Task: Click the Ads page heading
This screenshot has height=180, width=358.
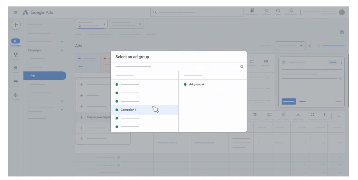Action: (x=79, y=46)
